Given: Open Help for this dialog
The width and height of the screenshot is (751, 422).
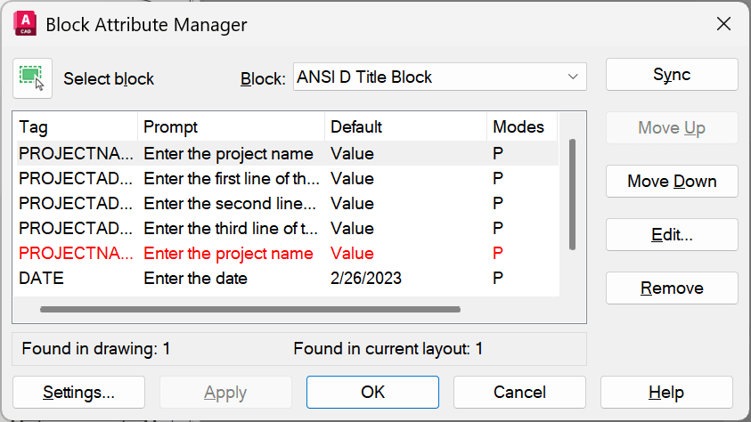Looking at the screenshot, I should click(x=666, y=393).
